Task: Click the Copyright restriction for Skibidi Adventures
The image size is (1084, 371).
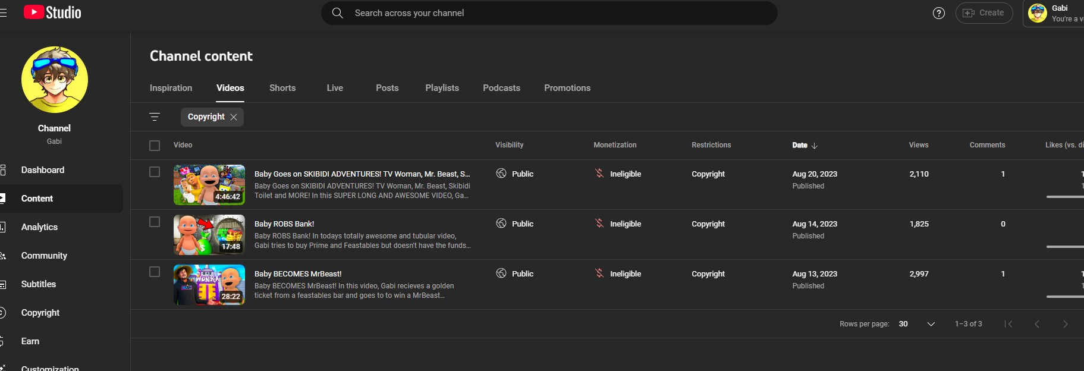Action: click(708, 174)
